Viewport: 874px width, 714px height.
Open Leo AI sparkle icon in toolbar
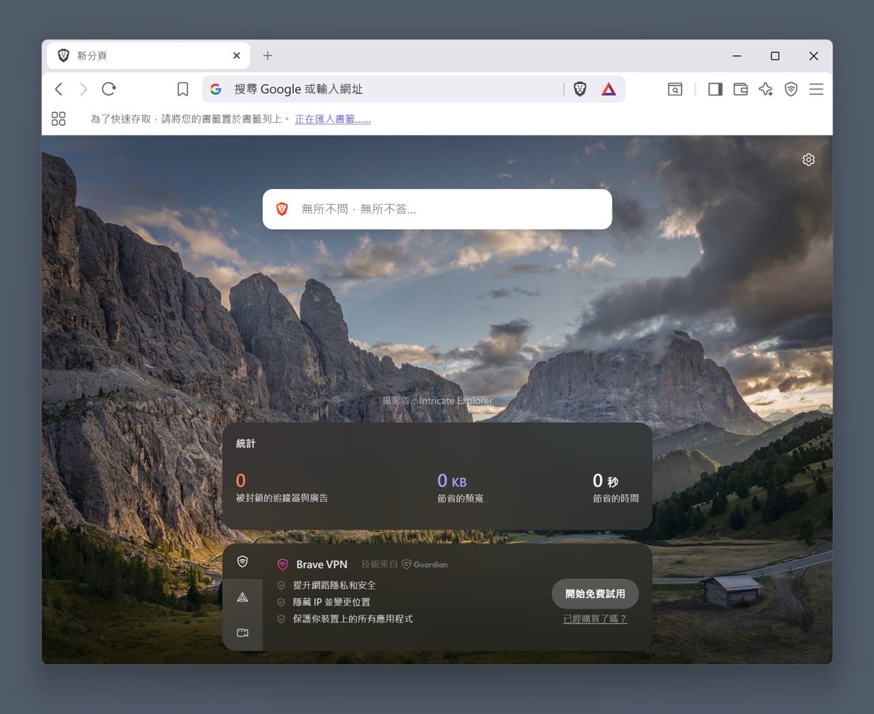(x=765, y=89)
